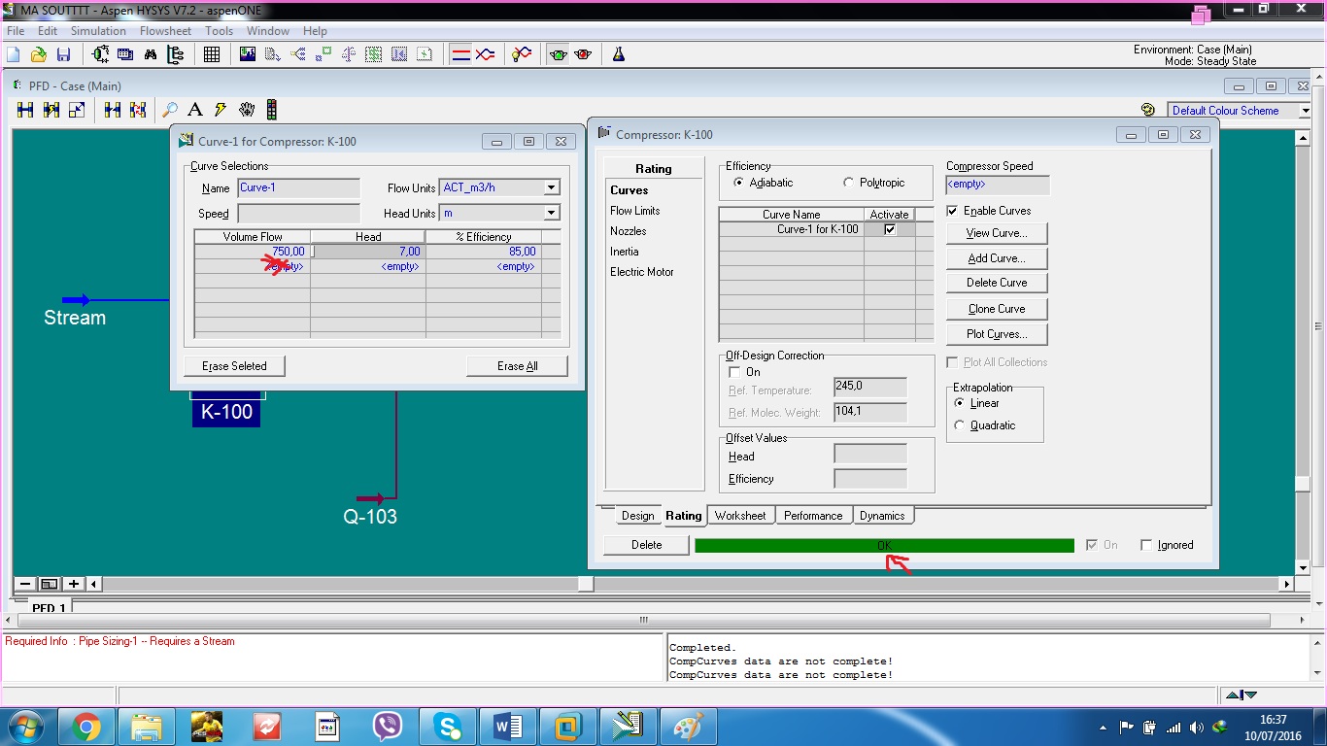Enable the Off-Design Correction On checkbox
The width and height of the screenshot is (1327, 746).
point(735,372)
